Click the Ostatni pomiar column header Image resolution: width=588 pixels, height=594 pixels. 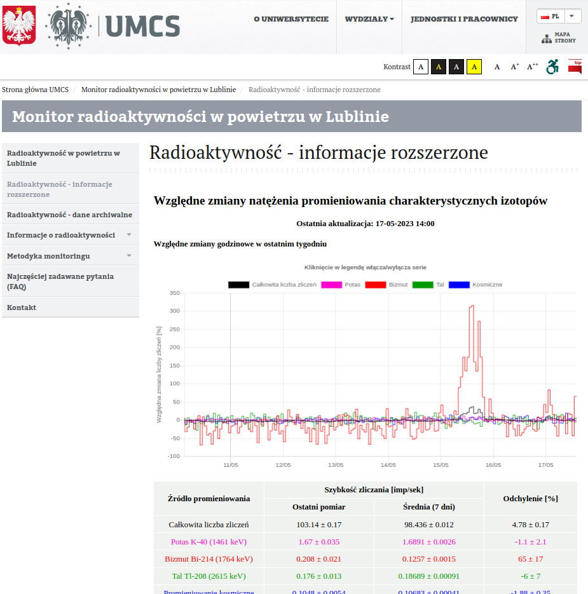click(x=319, y=507)
